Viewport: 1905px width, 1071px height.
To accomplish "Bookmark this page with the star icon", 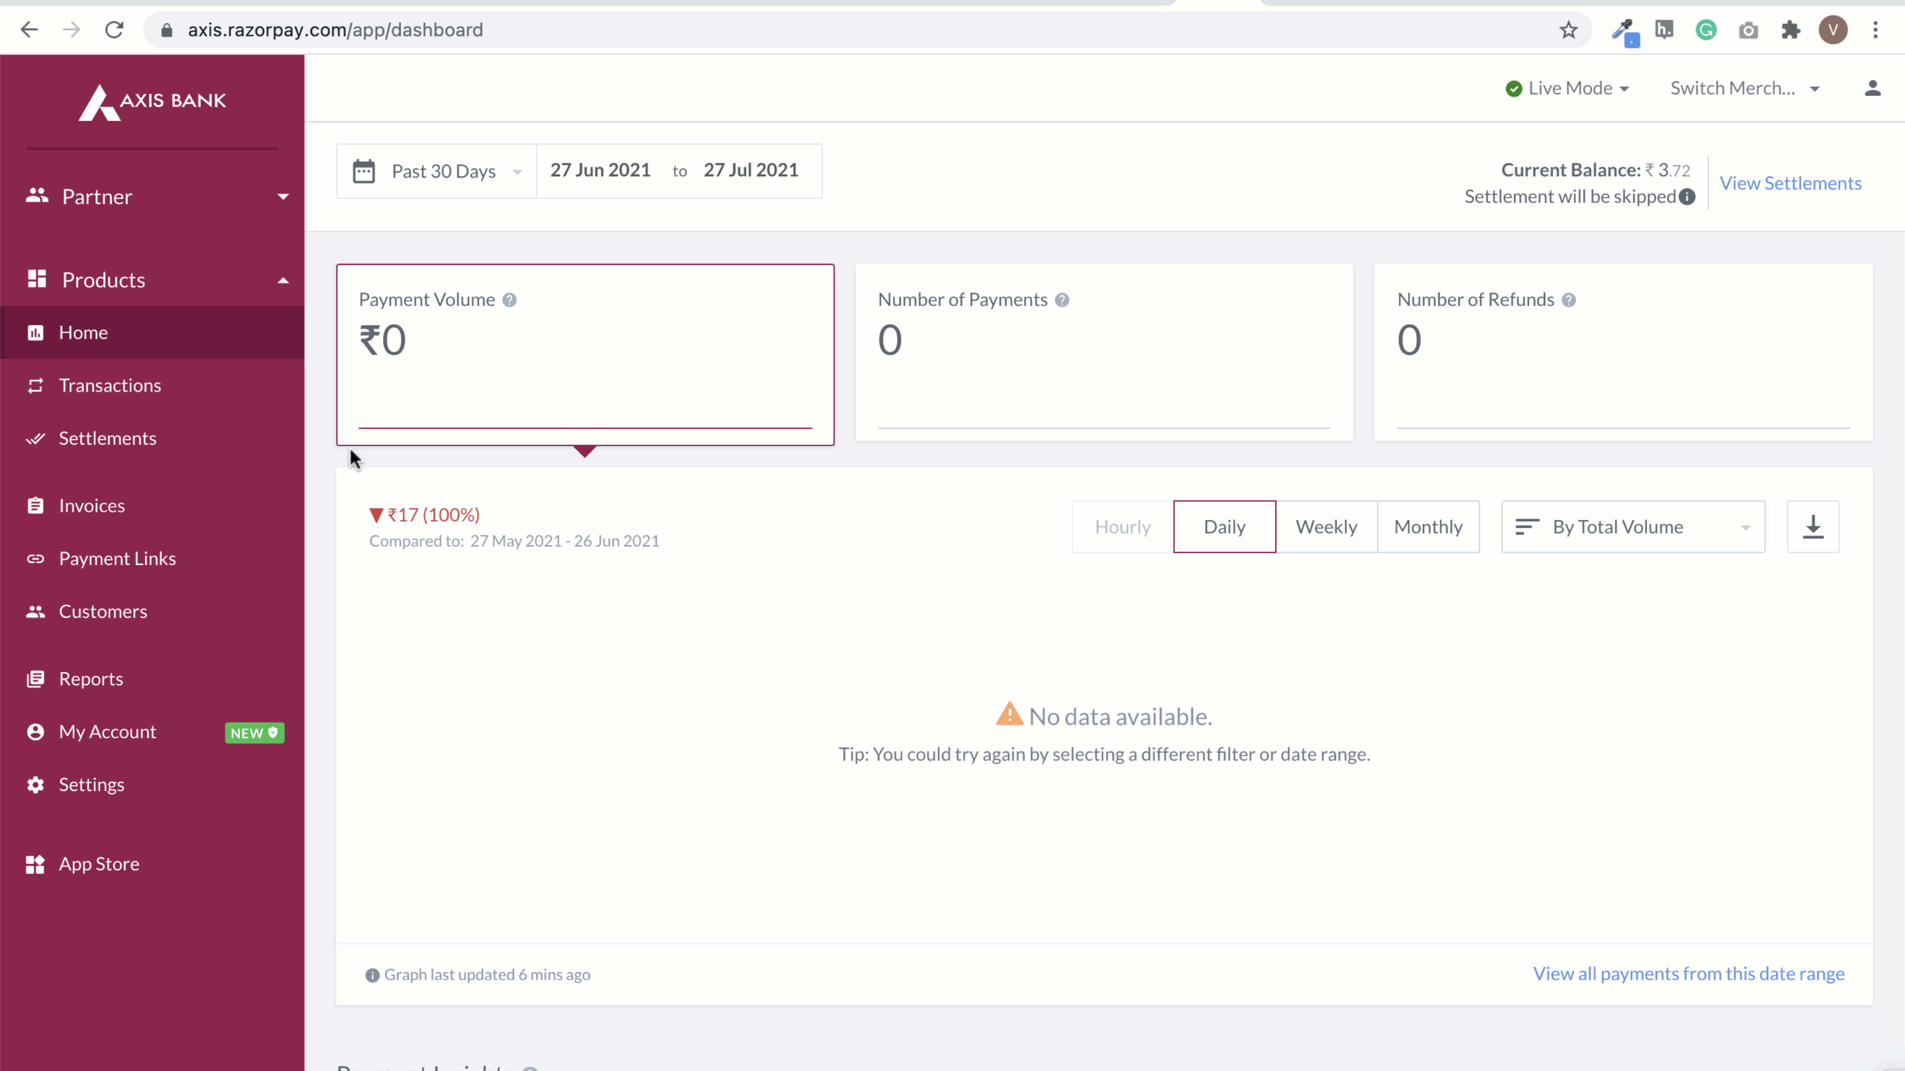I will point(1568,30).
